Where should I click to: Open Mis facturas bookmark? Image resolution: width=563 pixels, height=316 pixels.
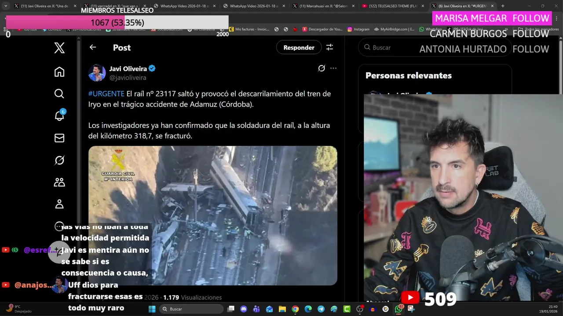pos(249,29)
